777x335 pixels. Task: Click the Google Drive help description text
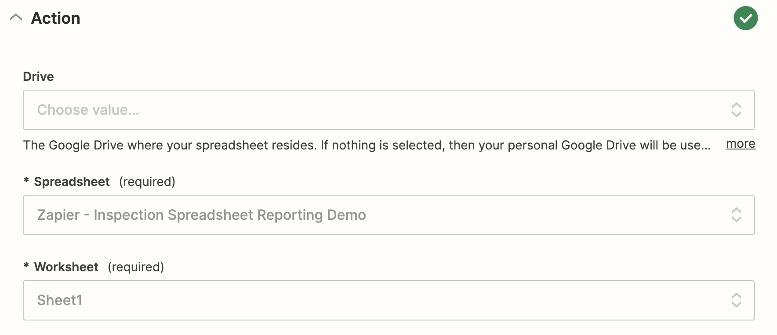coord(367,145)
